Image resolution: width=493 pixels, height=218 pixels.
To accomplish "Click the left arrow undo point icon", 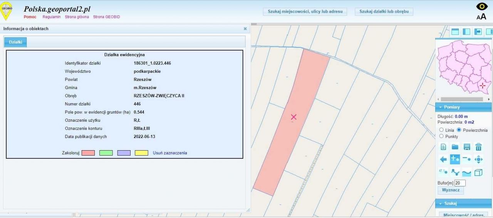I will 443,159.
